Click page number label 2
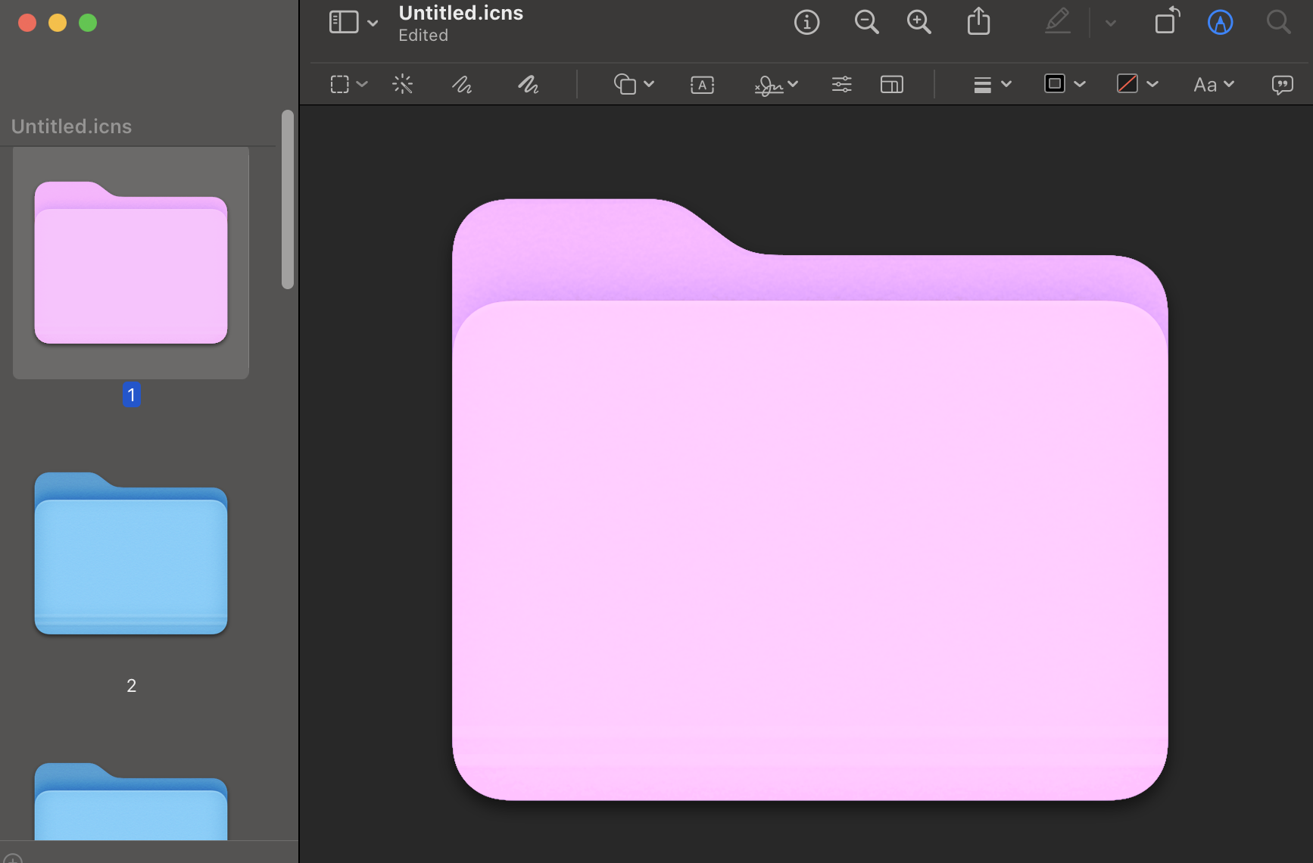Image resolution: width=1313 pixels, height=863 pixels. coord(131,686)
